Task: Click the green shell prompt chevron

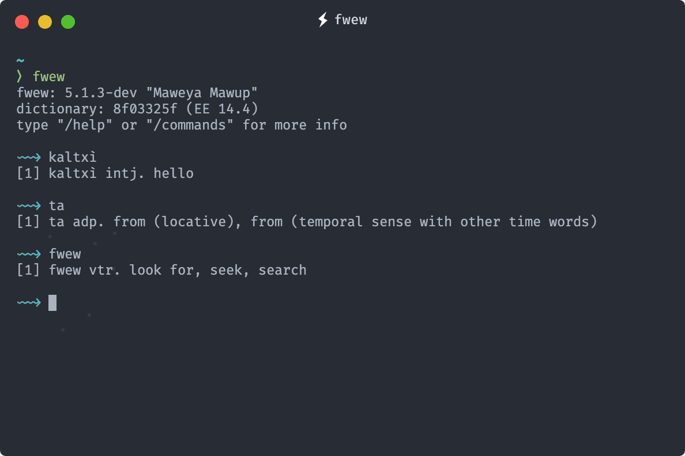Action: click(x=20, y=77)
